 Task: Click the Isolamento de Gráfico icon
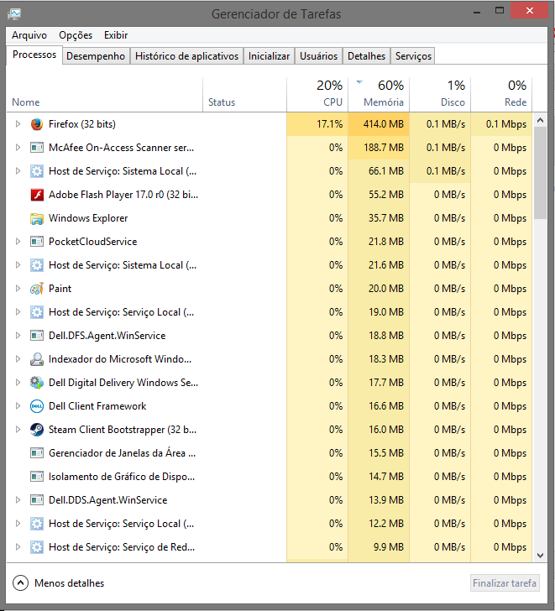[x=37, y=477]
